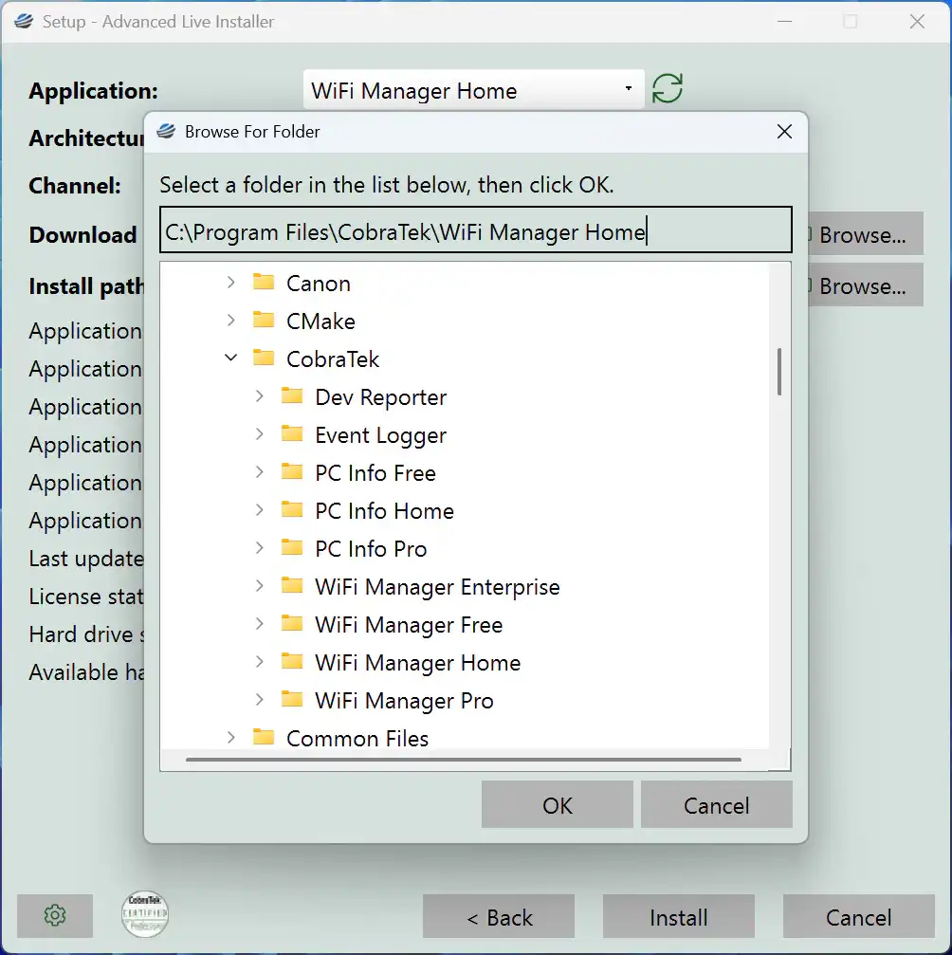The image size is (952, 955).
Task: Click the CMake folder icon
Action: (x=264, y=321)
